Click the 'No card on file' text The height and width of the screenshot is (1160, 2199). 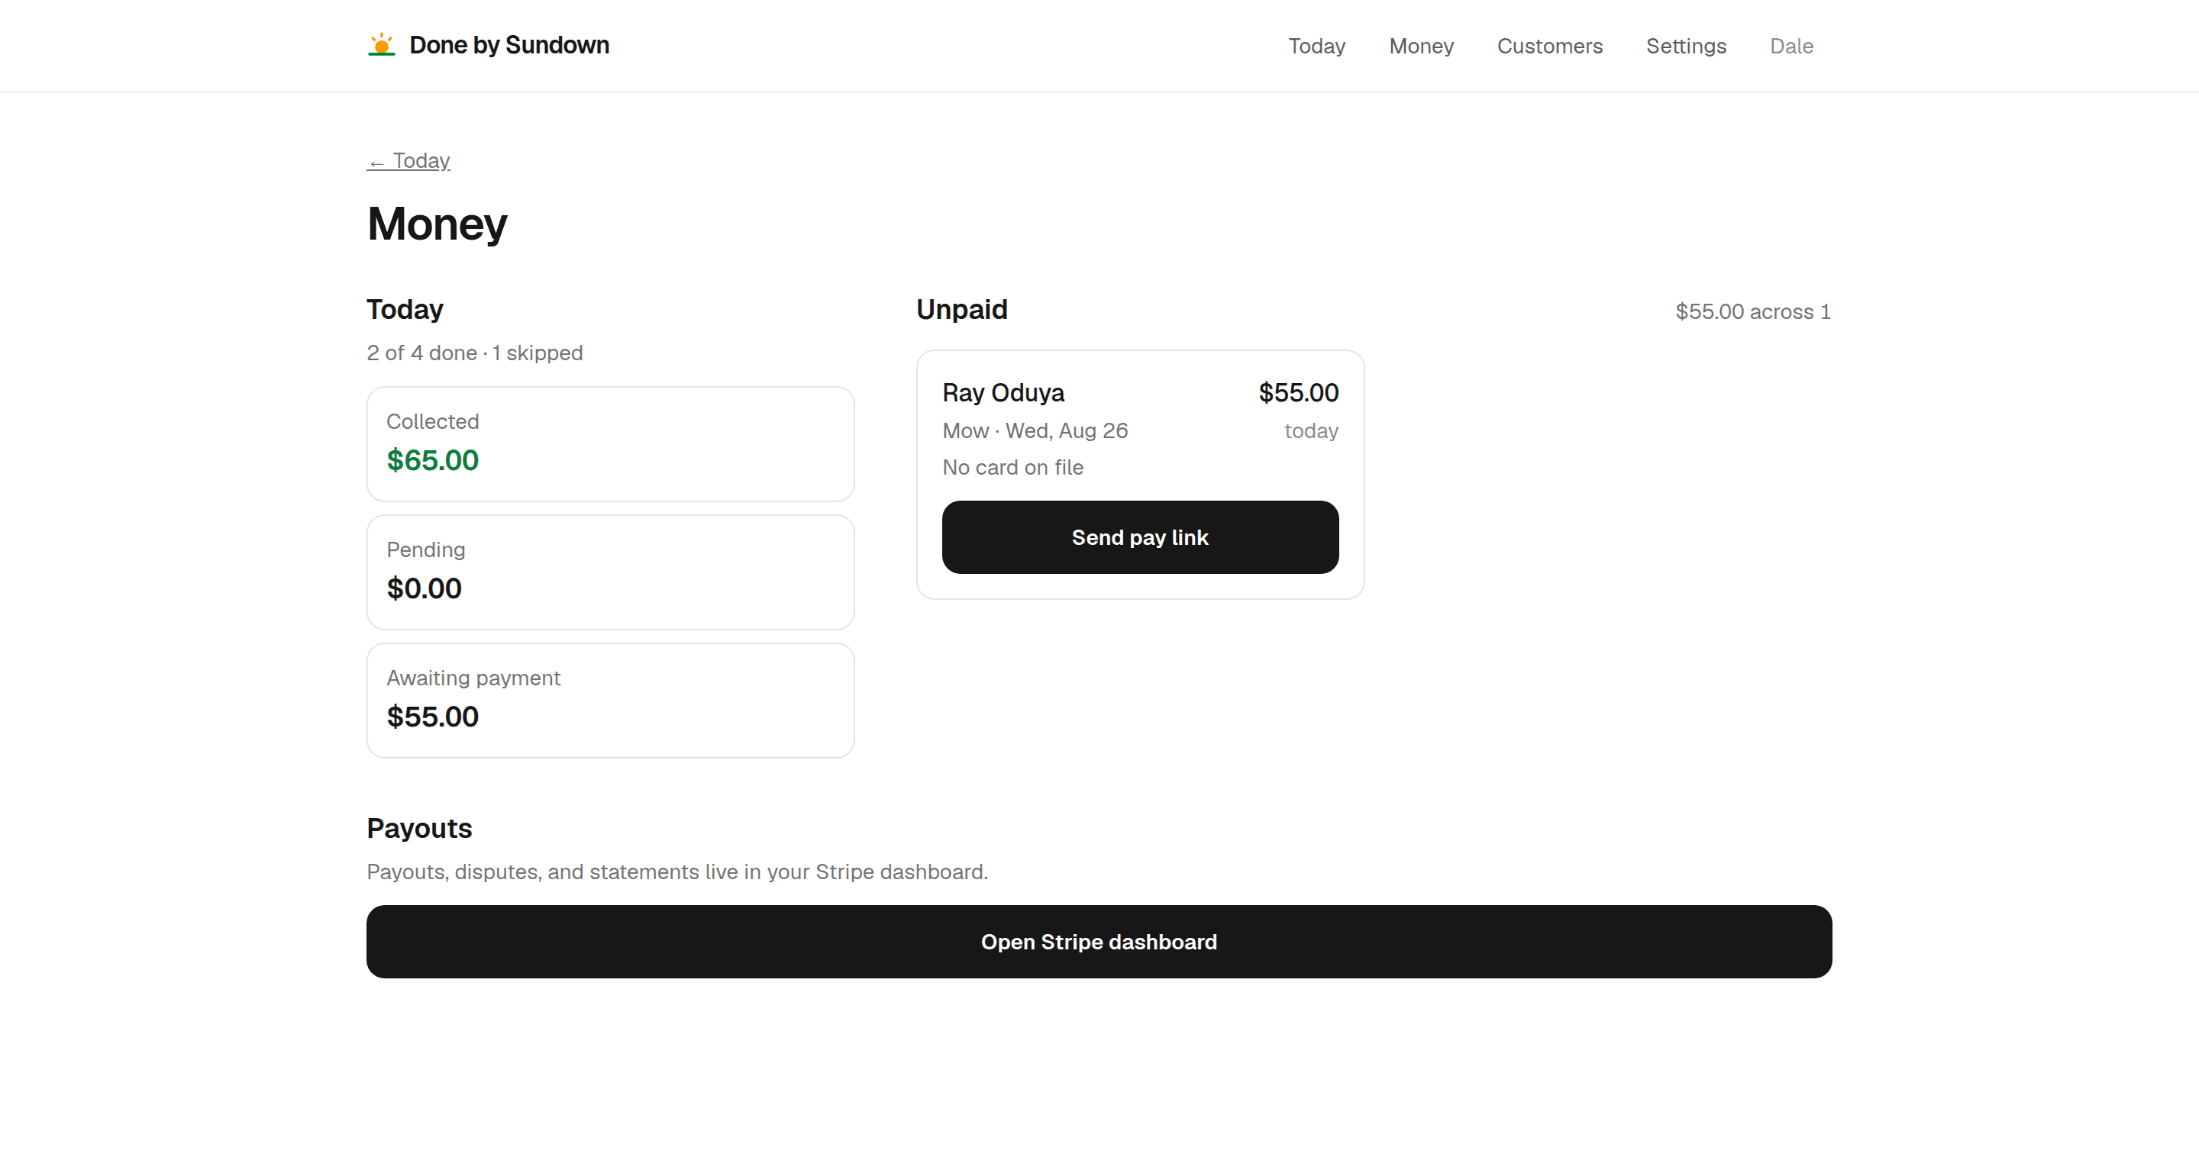click(x=1012, y=467)
